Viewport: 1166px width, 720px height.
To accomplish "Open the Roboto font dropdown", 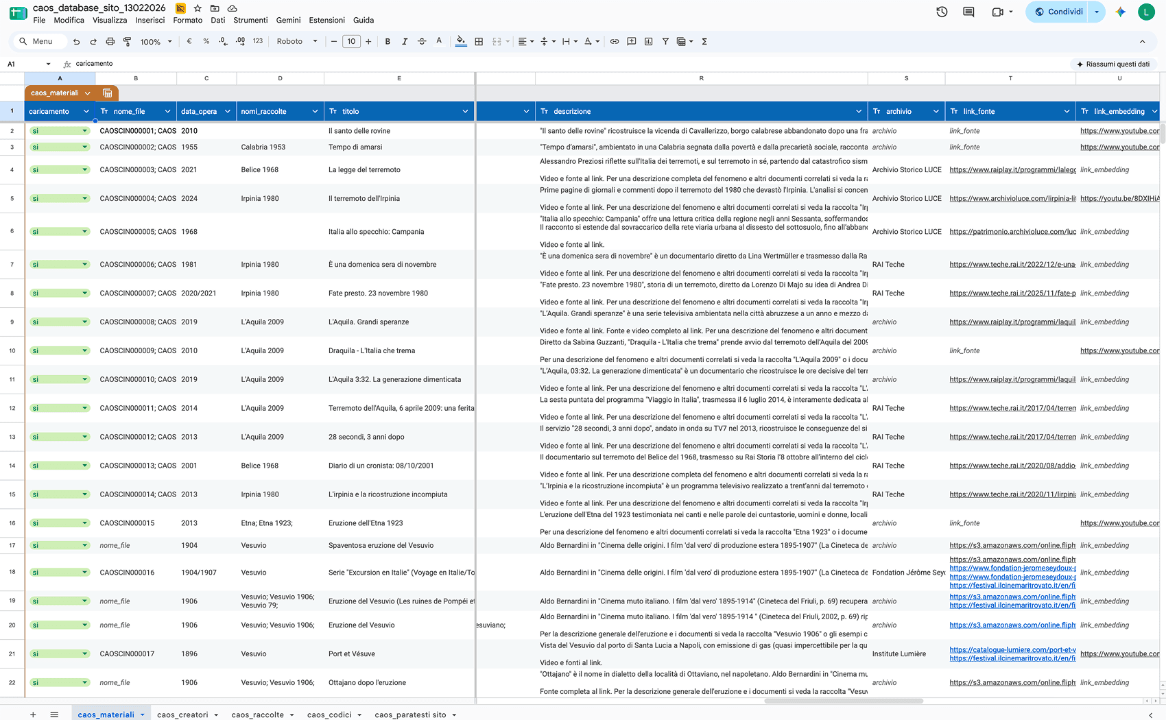I will coord(297,42).
